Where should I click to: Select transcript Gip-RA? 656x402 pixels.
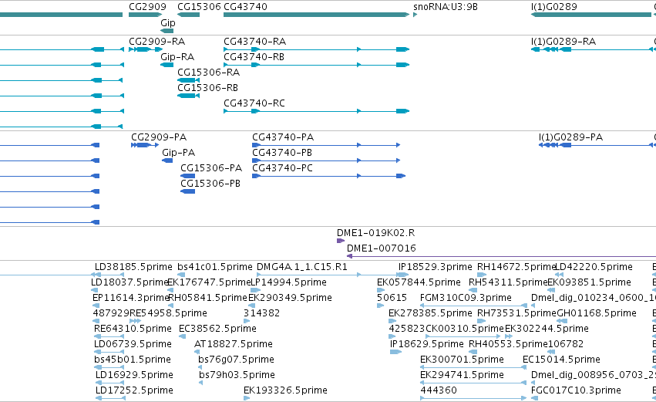tap(167, 65)
